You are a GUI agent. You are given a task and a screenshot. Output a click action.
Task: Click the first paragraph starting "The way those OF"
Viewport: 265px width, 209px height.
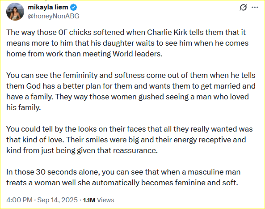point(127,43)
